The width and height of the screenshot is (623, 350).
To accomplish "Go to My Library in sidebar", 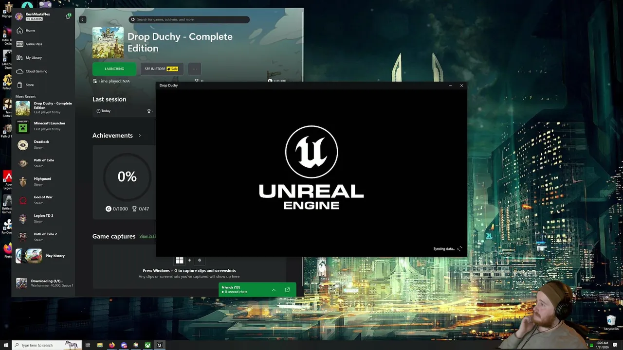I will 44,57.
